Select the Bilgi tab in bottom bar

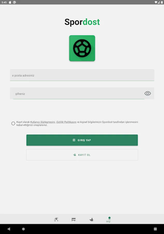click(109, 219)
